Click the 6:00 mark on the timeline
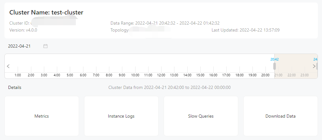 (83, 75)
